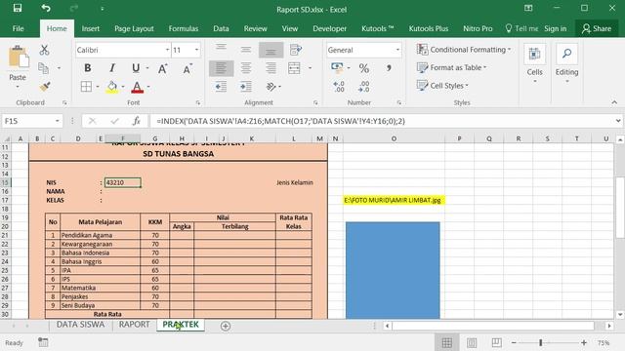Merge and center cells icon

point(294,68)
